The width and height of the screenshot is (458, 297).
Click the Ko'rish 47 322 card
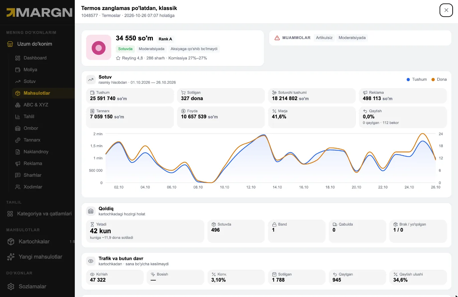tap(115, 277)
